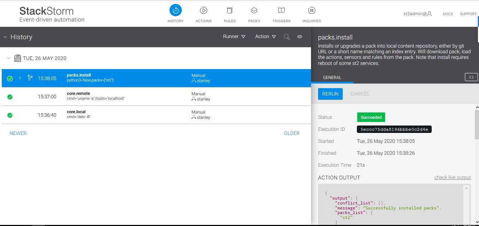Screen dimensions: 479x226
Task: Open the History section icon
Action: [175, 10]
